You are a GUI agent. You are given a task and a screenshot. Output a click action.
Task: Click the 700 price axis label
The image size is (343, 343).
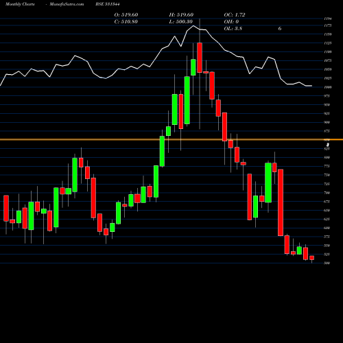[x=327, y=193]
